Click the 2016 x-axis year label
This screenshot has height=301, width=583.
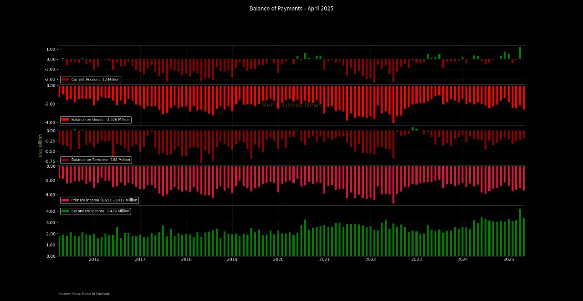coord(94,260)
